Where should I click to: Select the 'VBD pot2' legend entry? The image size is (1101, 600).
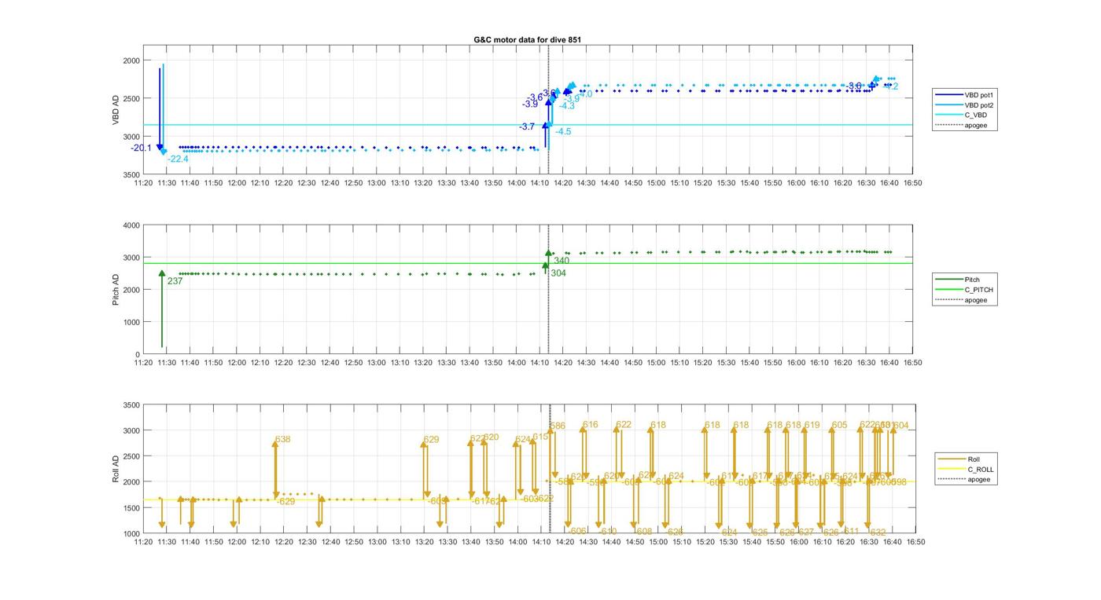coord(980,105)
